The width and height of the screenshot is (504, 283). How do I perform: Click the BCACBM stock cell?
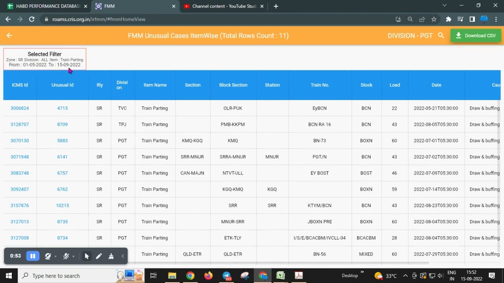[x=366, y=238]
